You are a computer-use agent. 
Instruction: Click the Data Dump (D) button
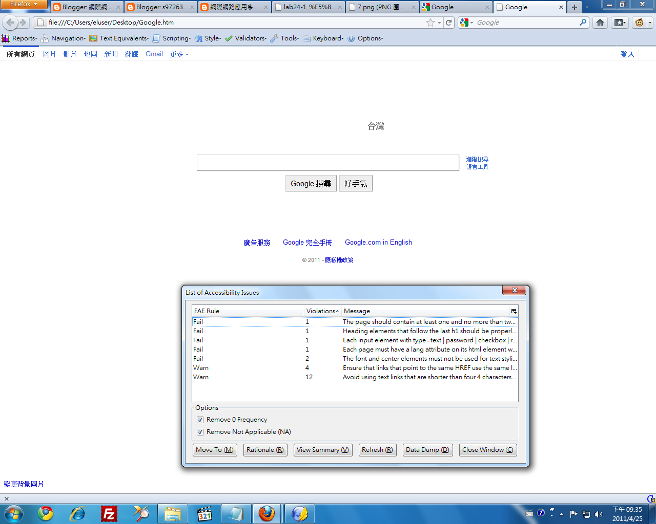point(427,450)
